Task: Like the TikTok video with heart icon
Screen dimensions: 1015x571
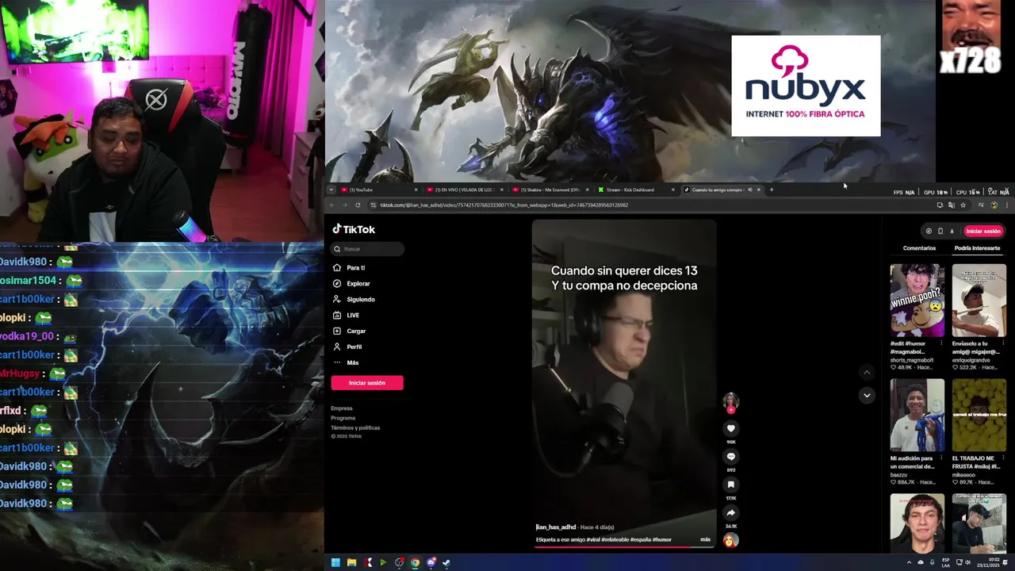Action: pyautogui.click(x=730, y=428)
